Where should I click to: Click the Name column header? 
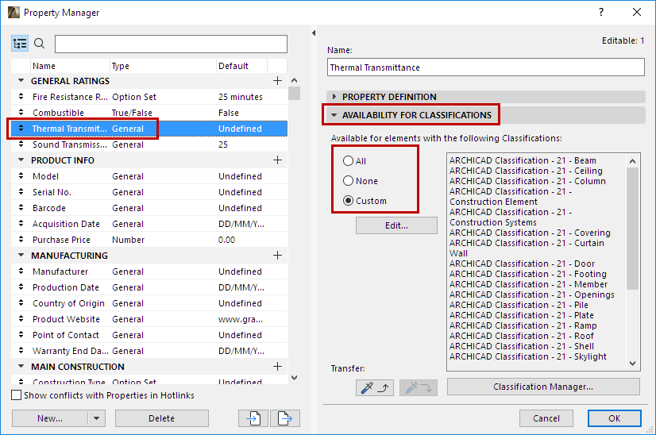tap(70, 66)
